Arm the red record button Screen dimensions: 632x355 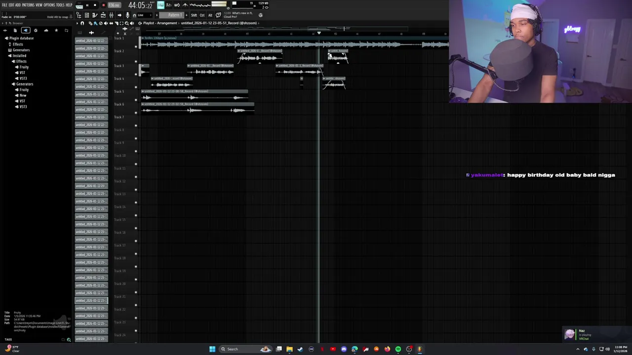103,5
